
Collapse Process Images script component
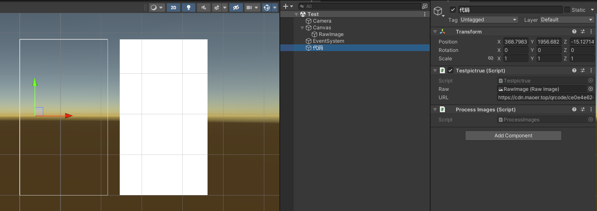434,110
